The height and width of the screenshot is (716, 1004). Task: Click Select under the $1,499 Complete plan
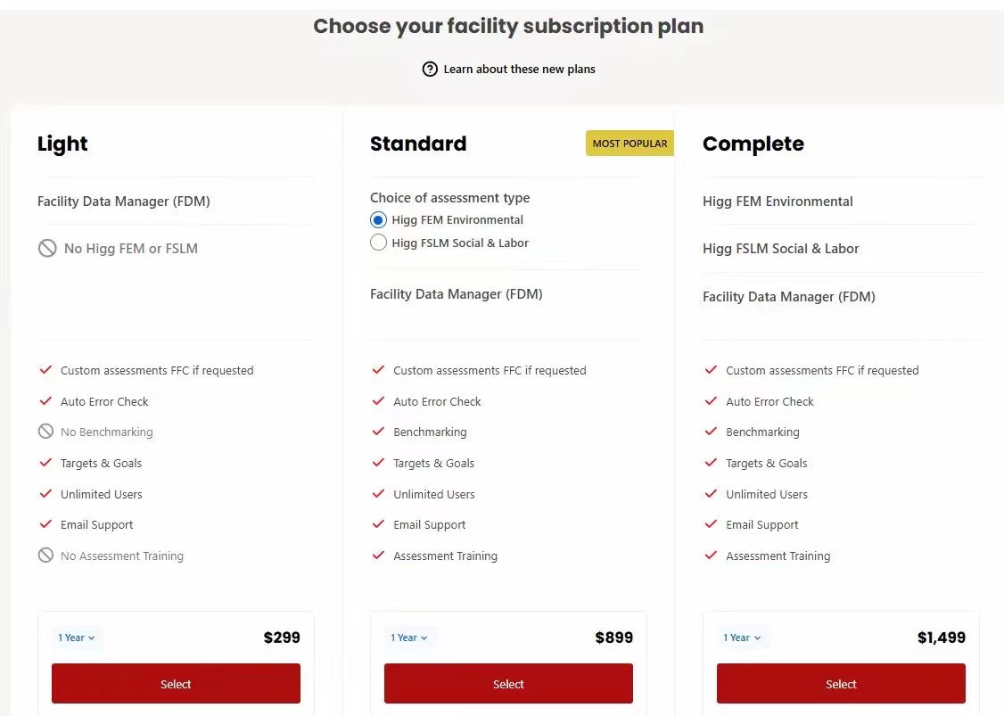(x=841, y=684)
